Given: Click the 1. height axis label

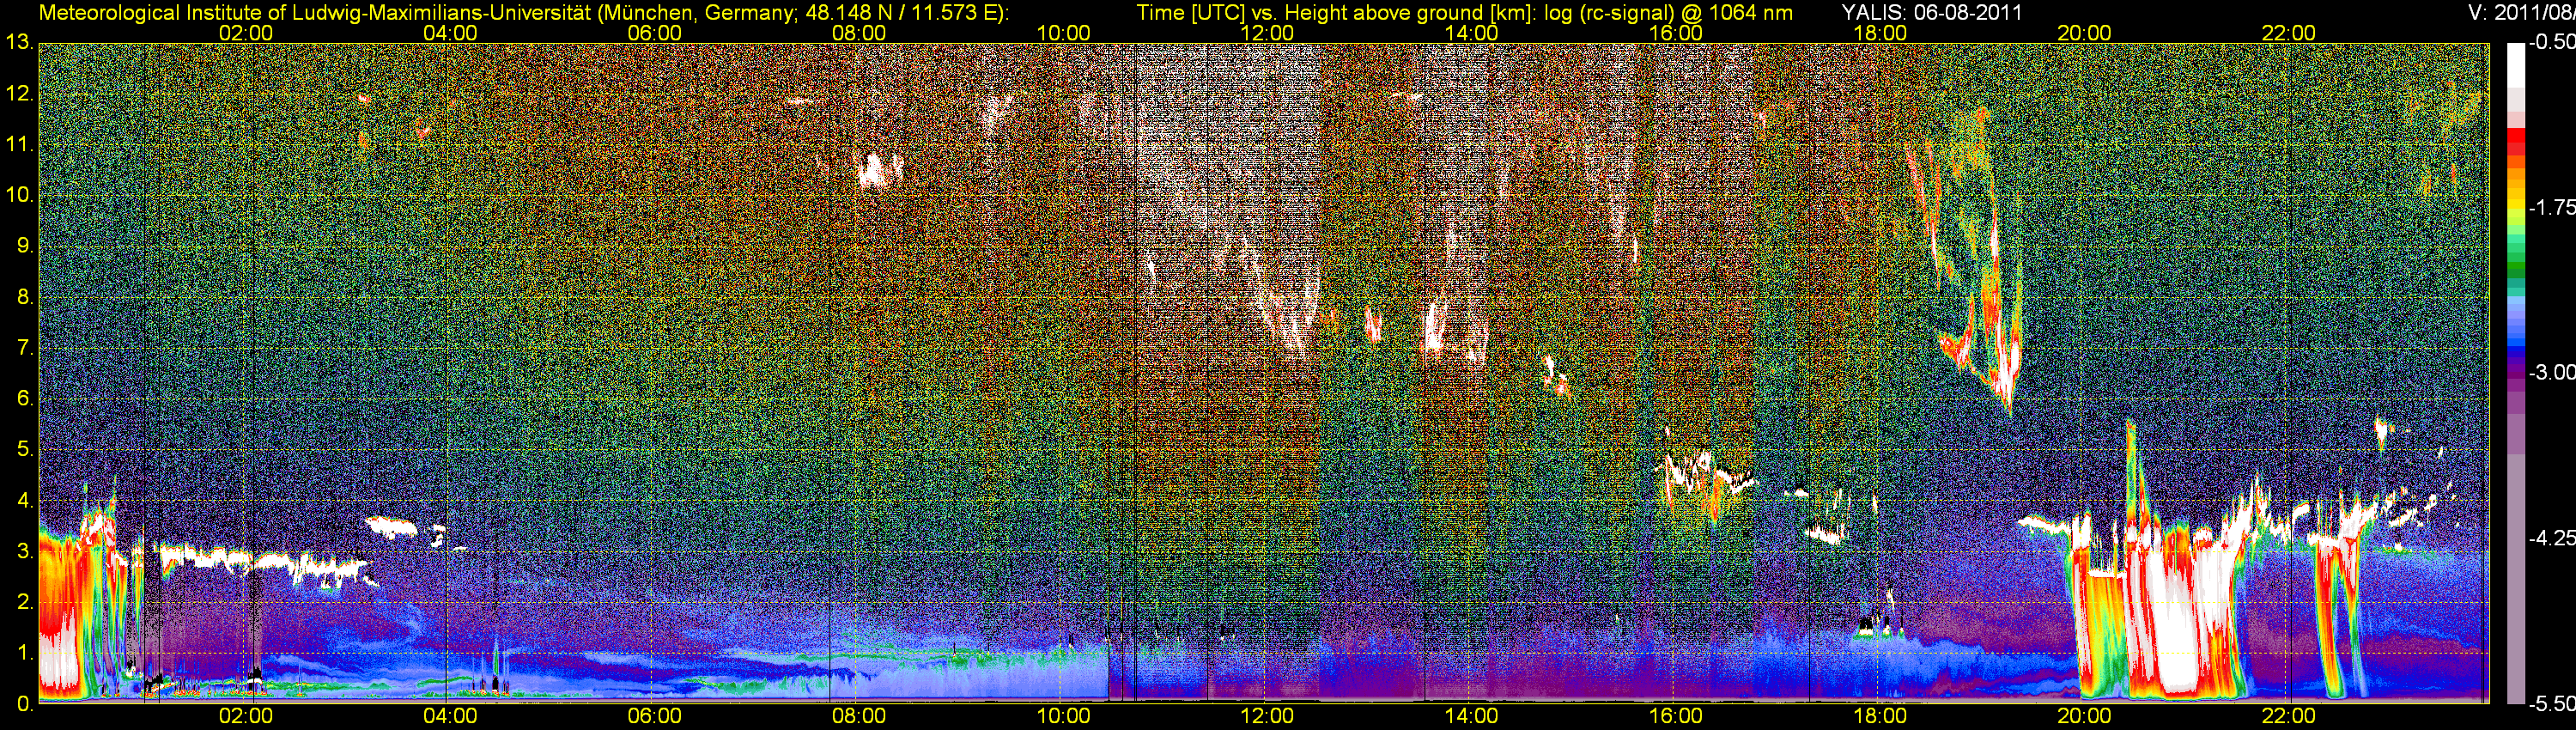Looking at the screenshot, I should tap(25, 653).
